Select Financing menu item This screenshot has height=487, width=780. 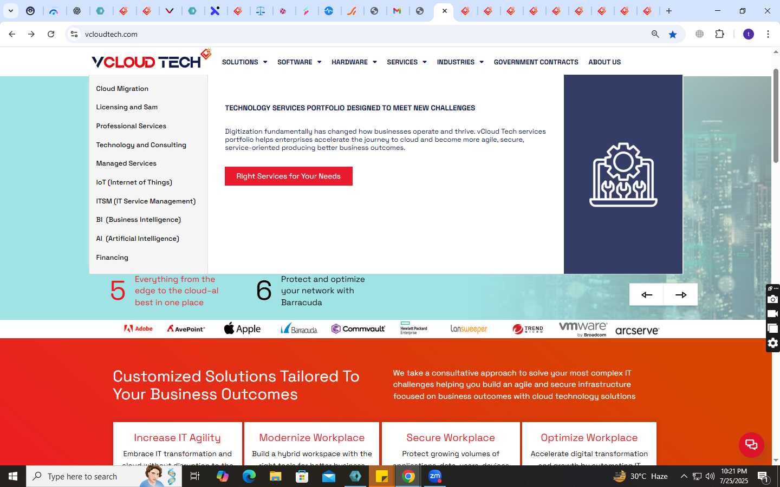pyautogui.click(x=112, y=258)
